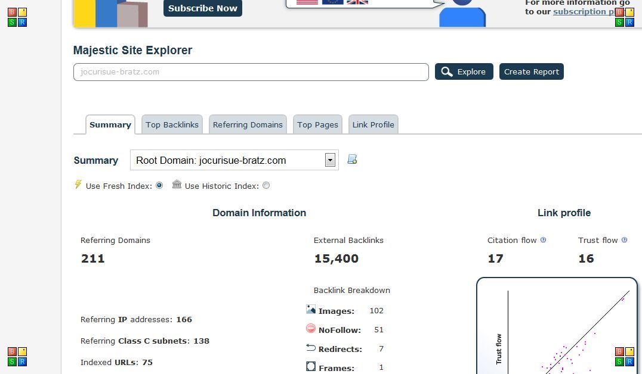Click the Backlink Breakdown label
Image resolution: width=642 pixels, height=374 pixels.
coord(351,290)
